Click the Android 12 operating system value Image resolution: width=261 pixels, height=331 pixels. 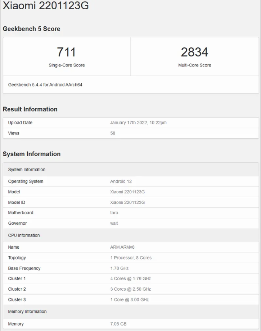[121, 181]
